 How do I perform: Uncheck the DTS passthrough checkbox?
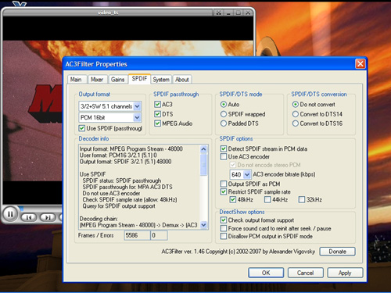pos(157,114)
